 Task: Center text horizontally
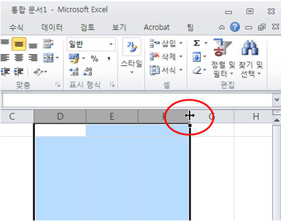point(19,58)
